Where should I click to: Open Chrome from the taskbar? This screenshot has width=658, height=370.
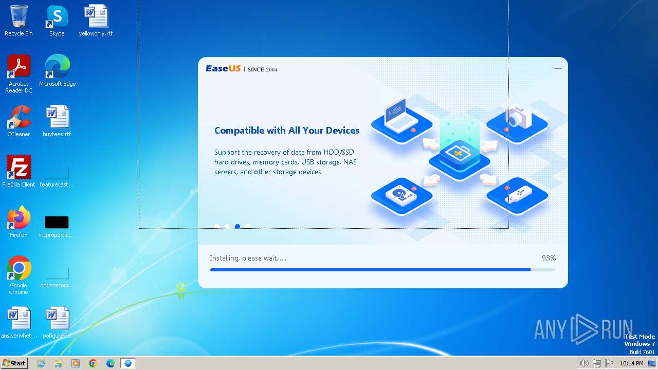tap(93, 363)
